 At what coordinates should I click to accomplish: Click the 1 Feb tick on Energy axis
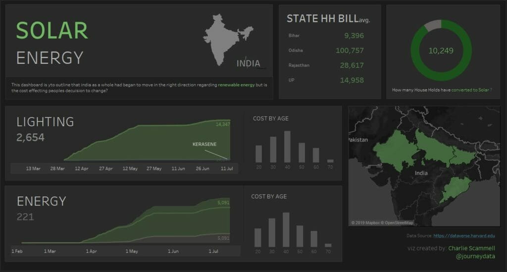pyautogui.click(x=17, y=251)
